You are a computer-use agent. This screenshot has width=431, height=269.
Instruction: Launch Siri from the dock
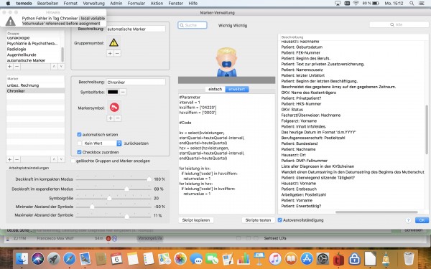pyautogui.click(x=38, y=258)
